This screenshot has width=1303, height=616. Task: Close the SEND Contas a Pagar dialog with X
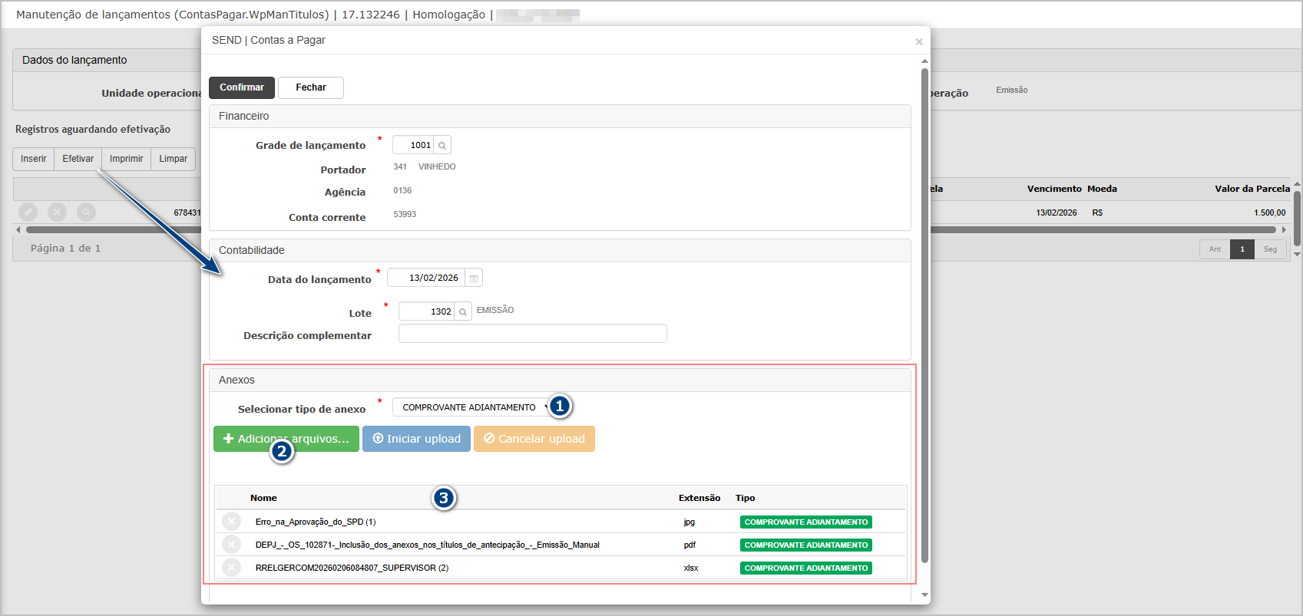coord(918,42)
